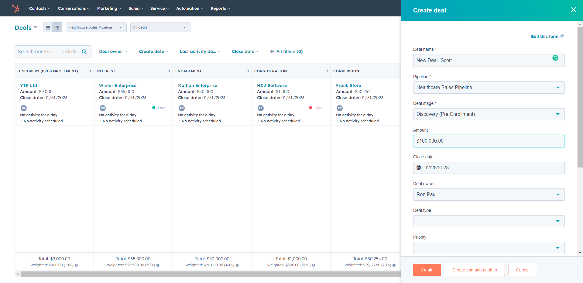The width and height of the screenshot is (583, 283).
Task: Open the Priority dropdown
Action: (x=558, y=248)
